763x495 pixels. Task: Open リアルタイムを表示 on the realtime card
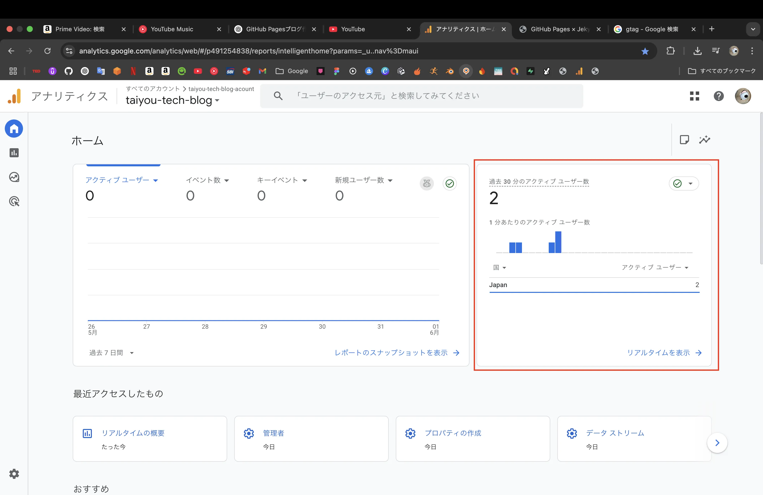658,353
